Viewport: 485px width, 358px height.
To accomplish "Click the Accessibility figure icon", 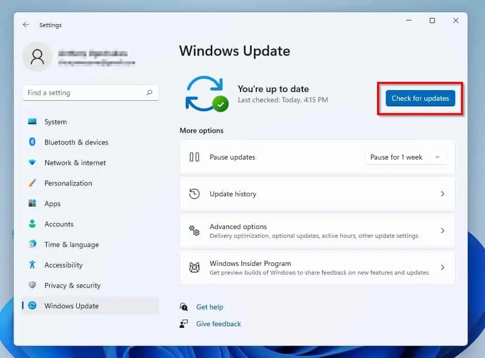I will pos(32,264).
